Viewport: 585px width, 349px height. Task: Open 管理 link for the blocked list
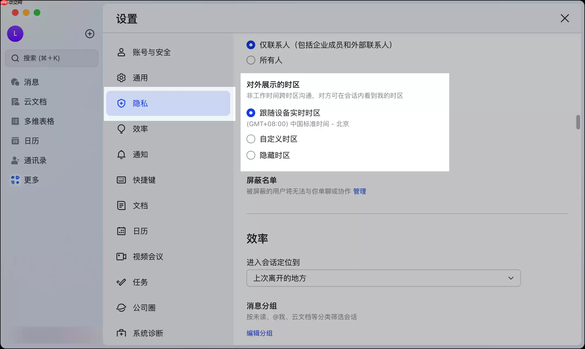(x=359, y=191)
